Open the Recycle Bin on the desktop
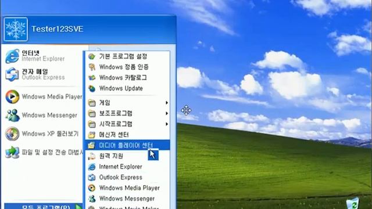The image size is (372, 209). click(x=353, y=204)
